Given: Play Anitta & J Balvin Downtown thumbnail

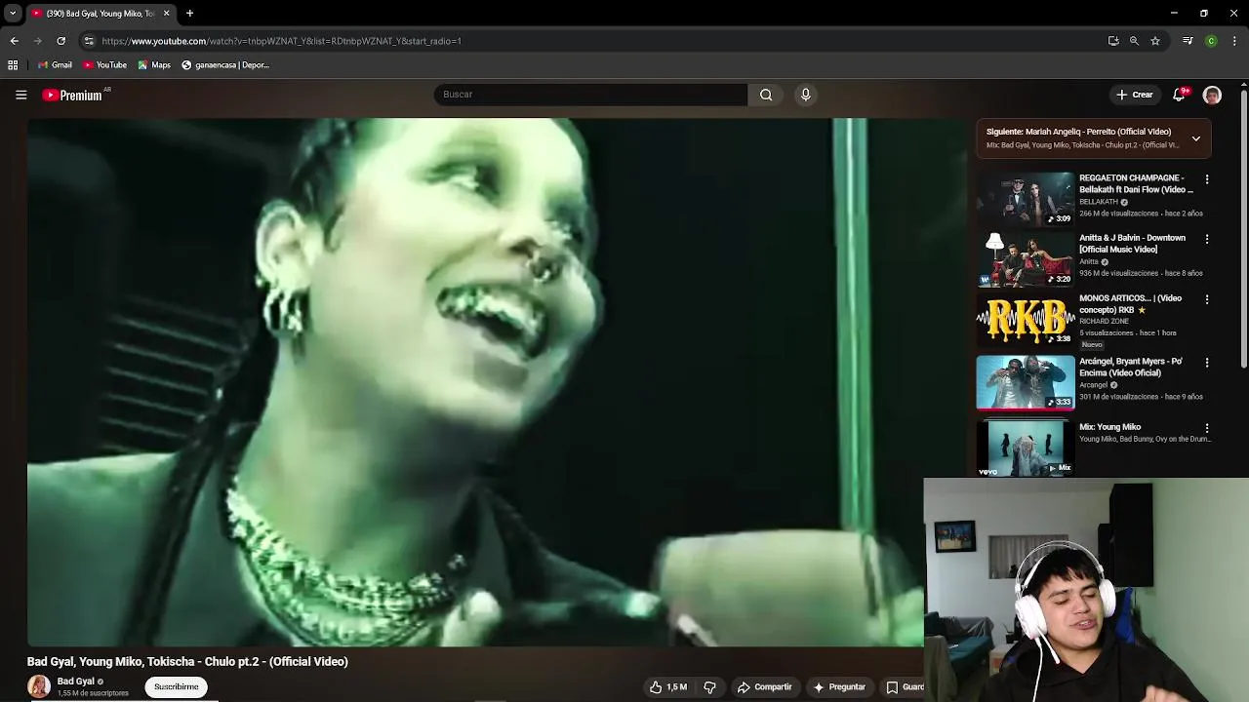Looking at the screenshot, I should coord(1026,259).
